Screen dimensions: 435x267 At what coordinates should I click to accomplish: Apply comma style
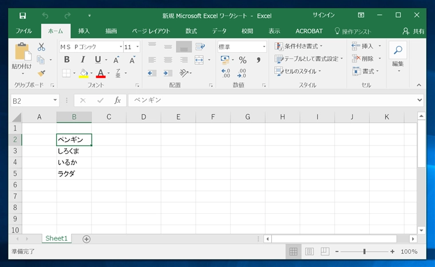[x=258, y=60]
